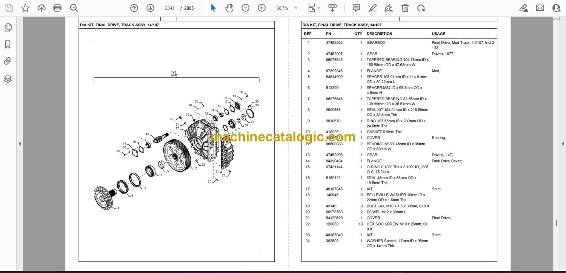Viewport: 566px width, 273px height.
Task: Select the highlighter pen tool
Action: pyautogui.click(x=372, y=8)
